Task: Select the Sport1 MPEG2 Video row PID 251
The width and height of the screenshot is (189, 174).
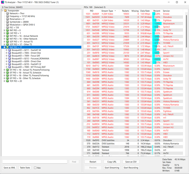Action: [133, 53]
